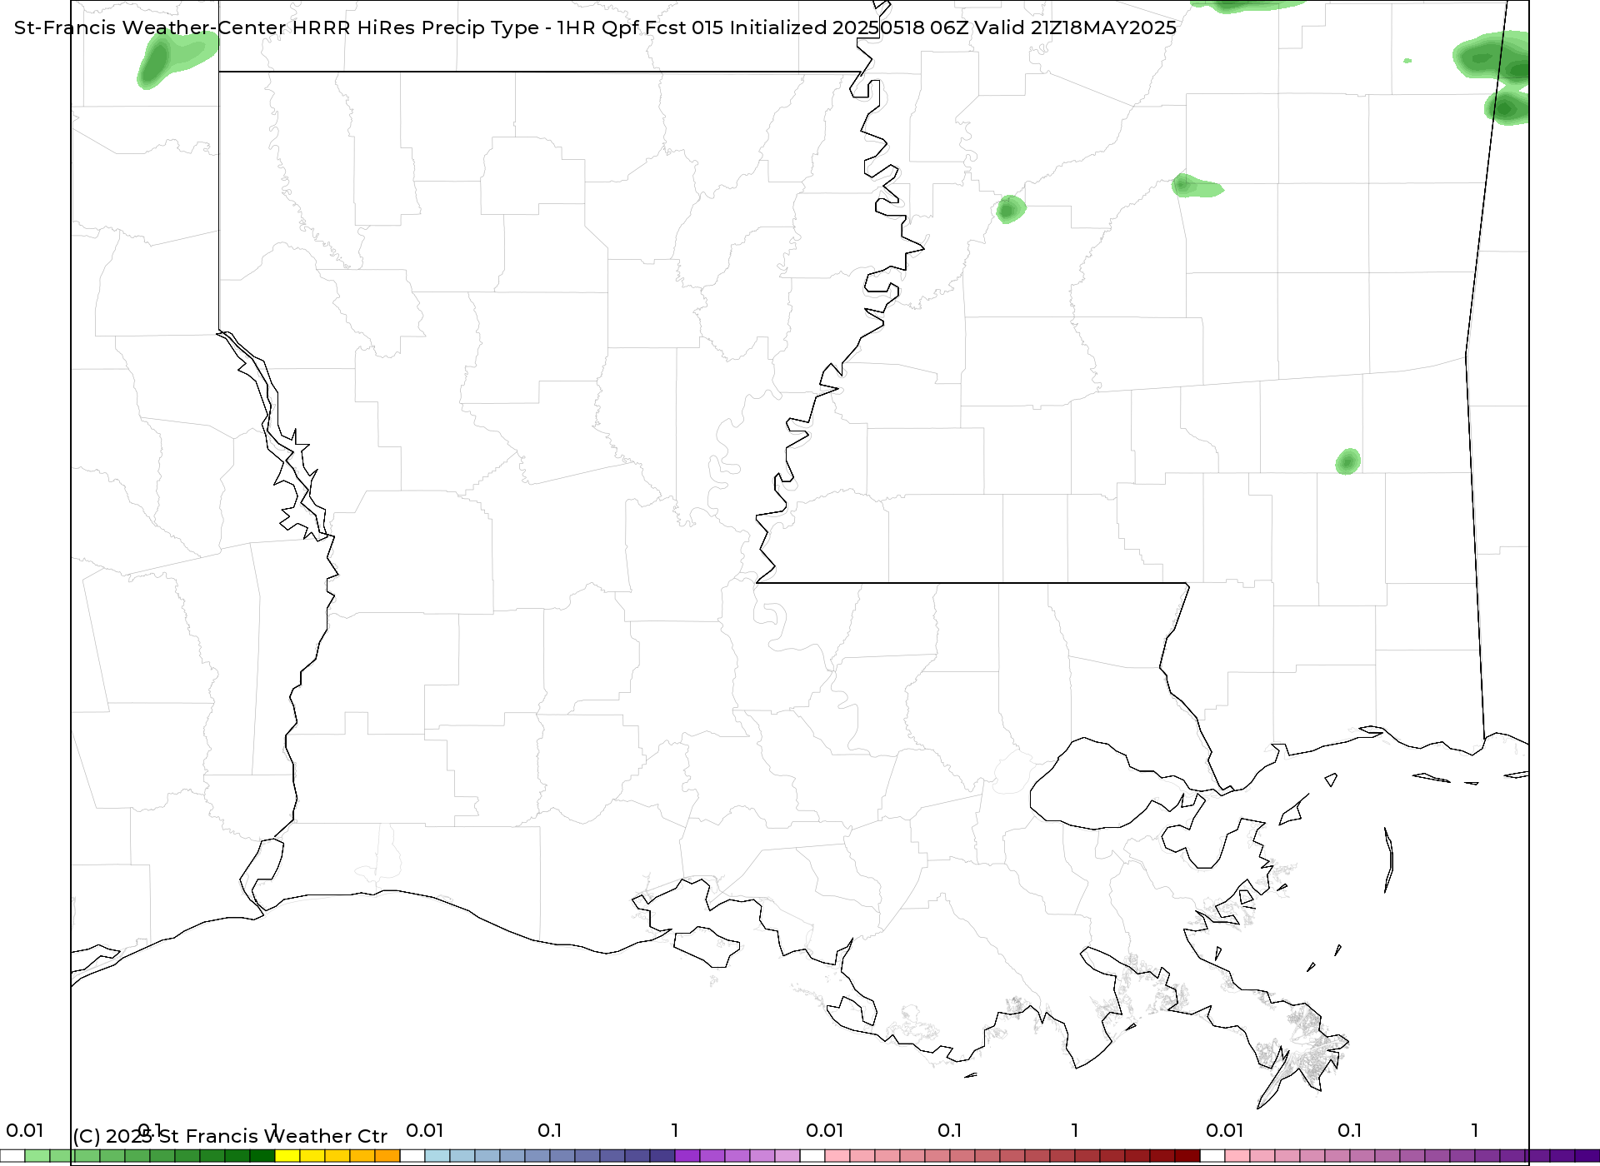Screen dimensions: 1600x1166
Task: Click the large green rain blob at top left
Action: (x=171, y=58)
